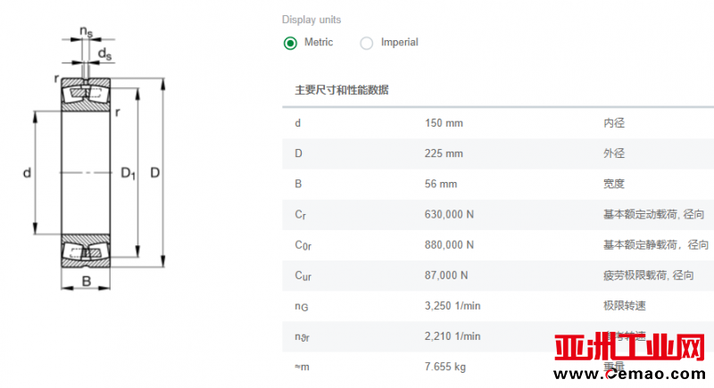Click the 2,210 1/min reference speed row
The width and height of the screenshot is (714, 388).
point(498,336)
